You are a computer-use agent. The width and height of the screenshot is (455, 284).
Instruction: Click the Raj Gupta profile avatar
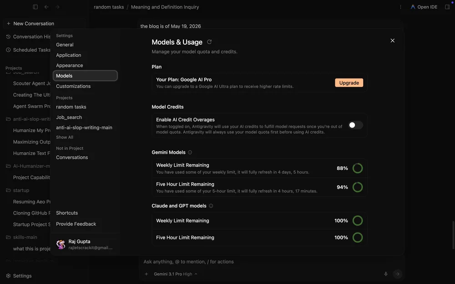pyautogui.click(x=61, y=244)
